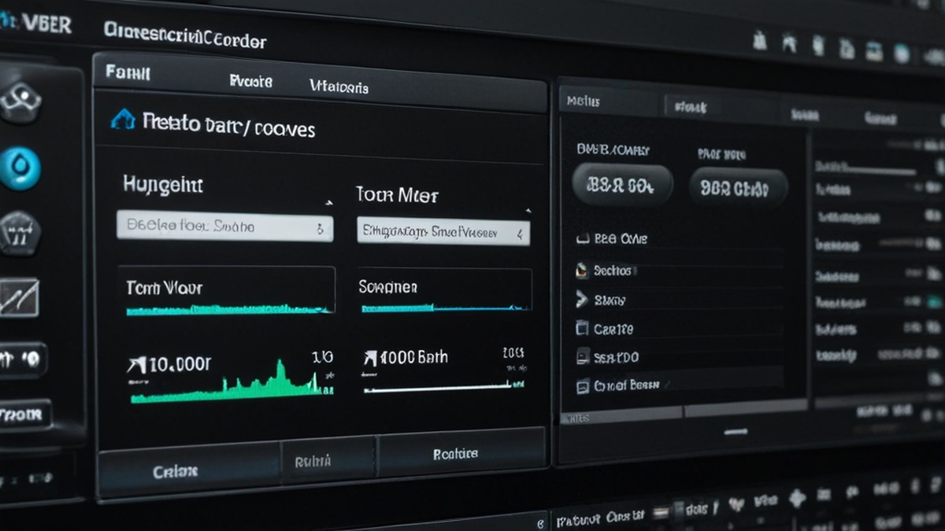Screen dimensions: 945x531
Task: Click the arrow icon next to 1000 Bath
Action: point(370,359)
